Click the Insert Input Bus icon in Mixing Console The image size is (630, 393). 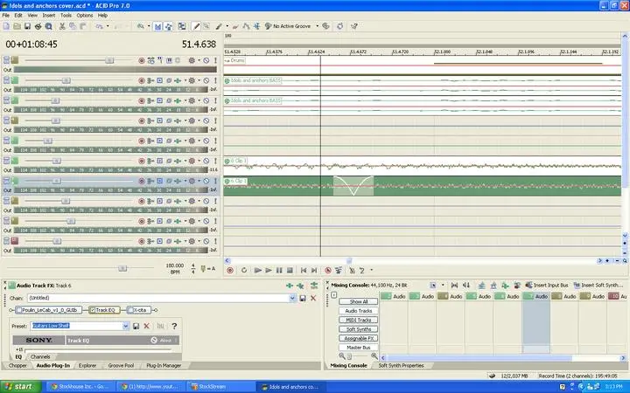click(529, 285)
